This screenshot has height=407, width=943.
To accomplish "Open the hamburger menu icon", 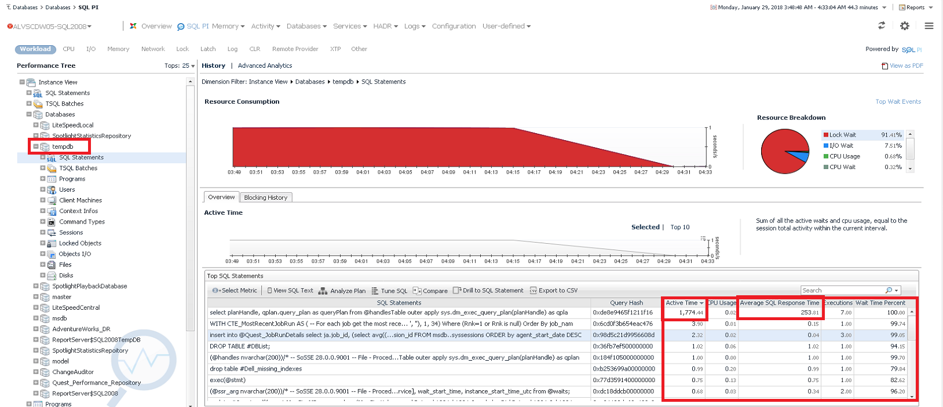I will 929,26.
